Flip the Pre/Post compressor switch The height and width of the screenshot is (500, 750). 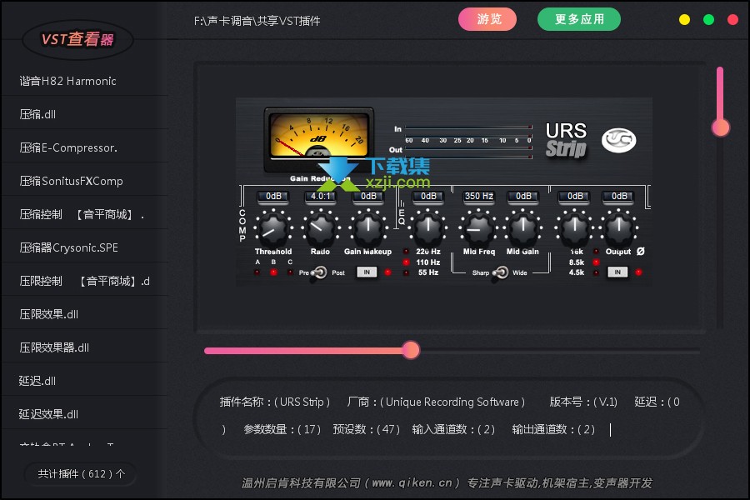(x=319, y=272)
